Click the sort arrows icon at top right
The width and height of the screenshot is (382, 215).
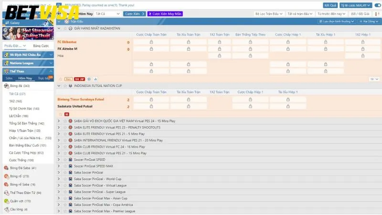pos(377,14)
